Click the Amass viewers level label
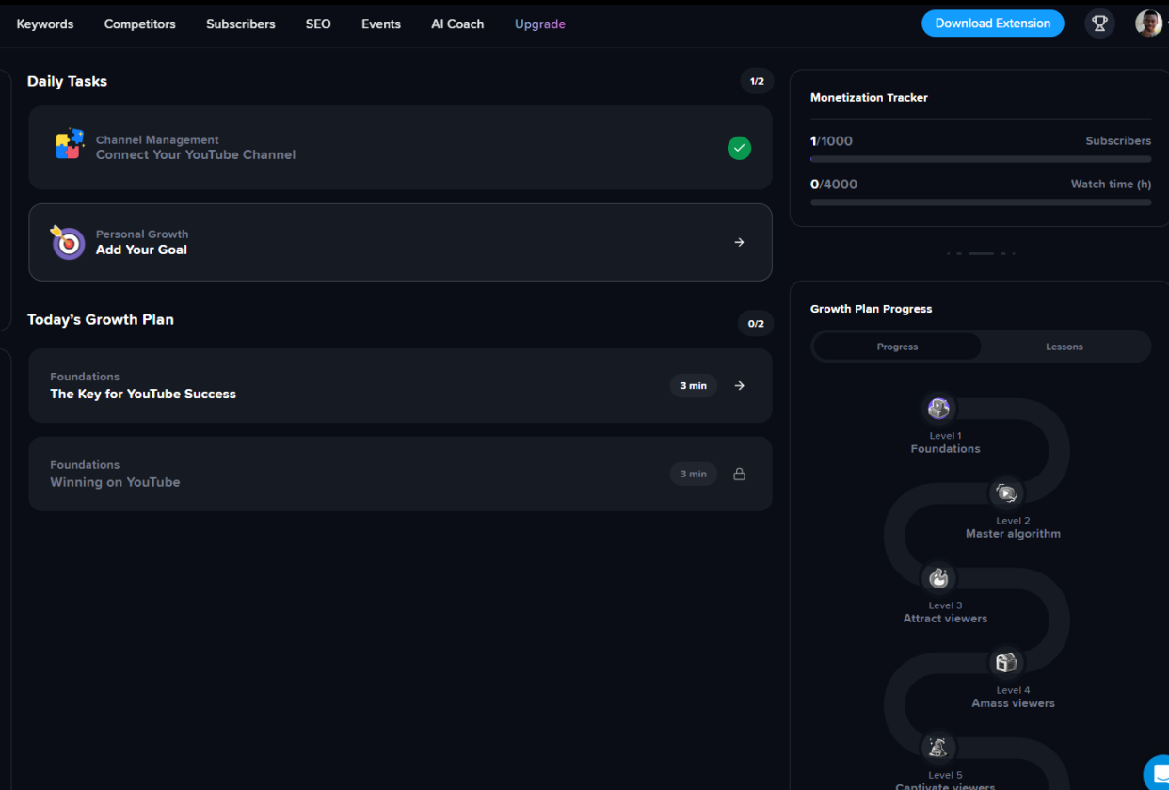The height and width of the screenshot is (790, 1169). (x=1013, y=703)
